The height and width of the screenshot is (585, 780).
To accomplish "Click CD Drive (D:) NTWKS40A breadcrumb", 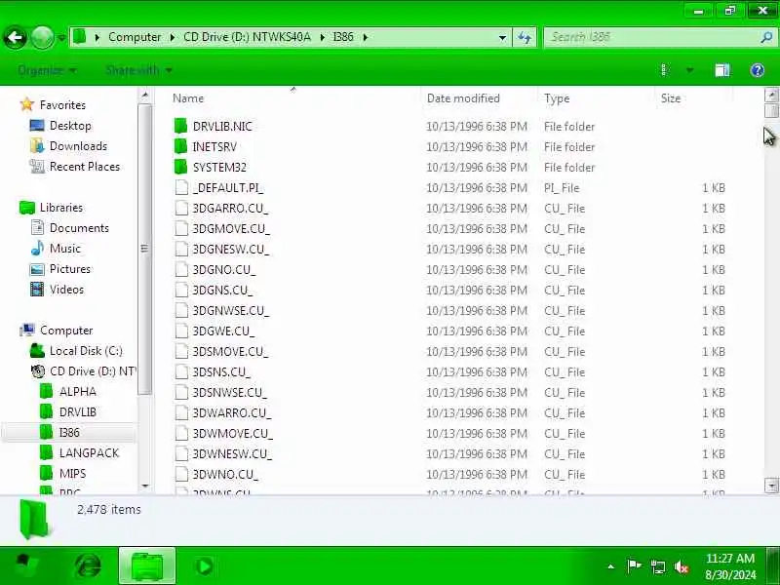I will point(247,37).
